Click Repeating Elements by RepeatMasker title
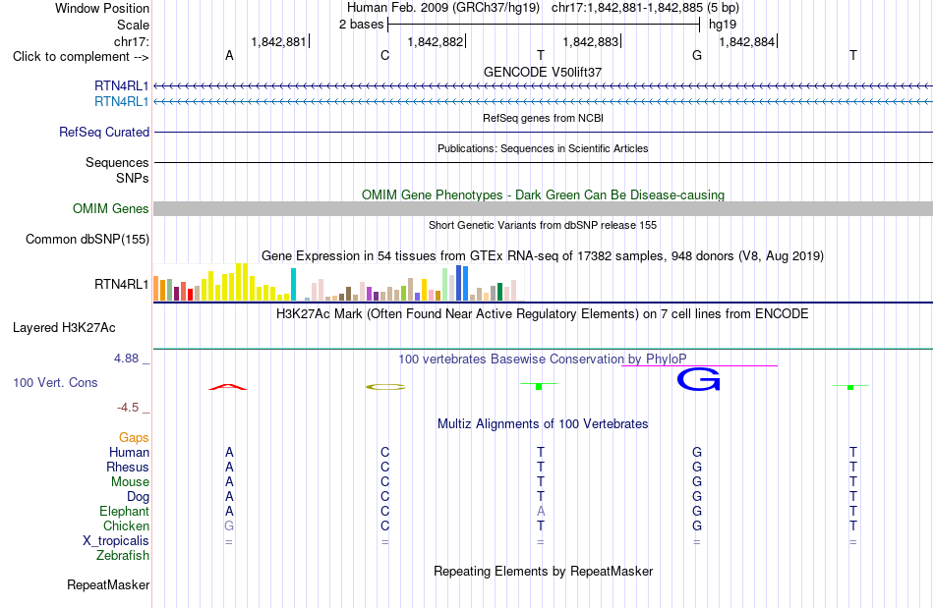This screenshot has width=934, height=608. (544, 571)
